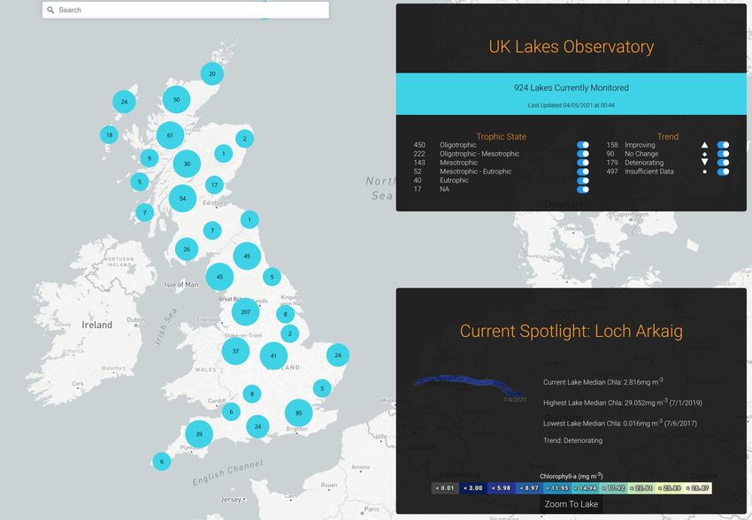Open the 61-lake cluster marker
The height and width of the screenshot is (520, 752).
[170, 135]
